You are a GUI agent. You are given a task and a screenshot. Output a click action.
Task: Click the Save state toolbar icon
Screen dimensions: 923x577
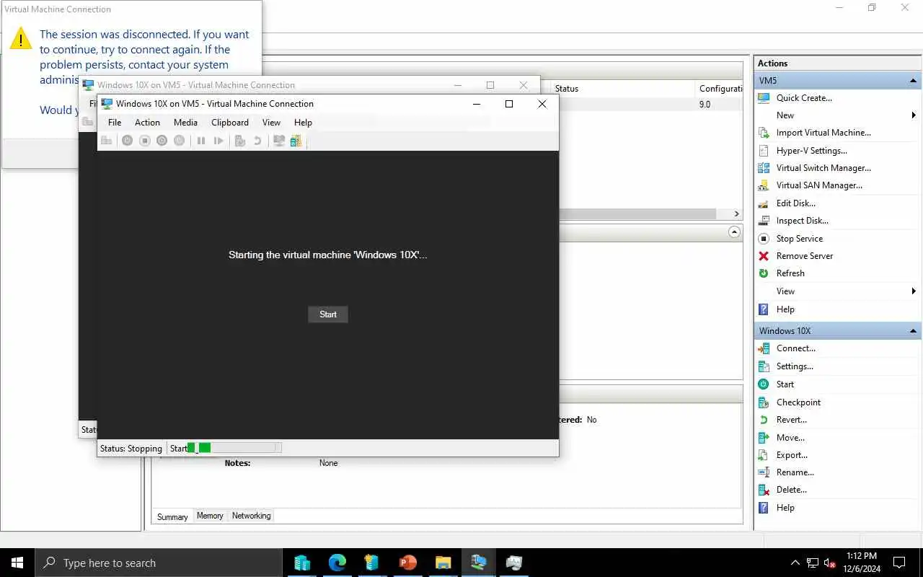tap(179, 141)
